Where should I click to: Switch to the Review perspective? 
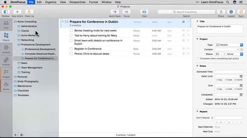pyautogui.click(x=6, y=86)
